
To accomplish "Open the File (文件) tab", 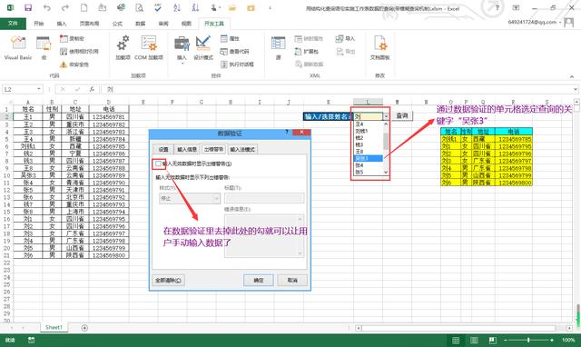I will click(13, 24).
